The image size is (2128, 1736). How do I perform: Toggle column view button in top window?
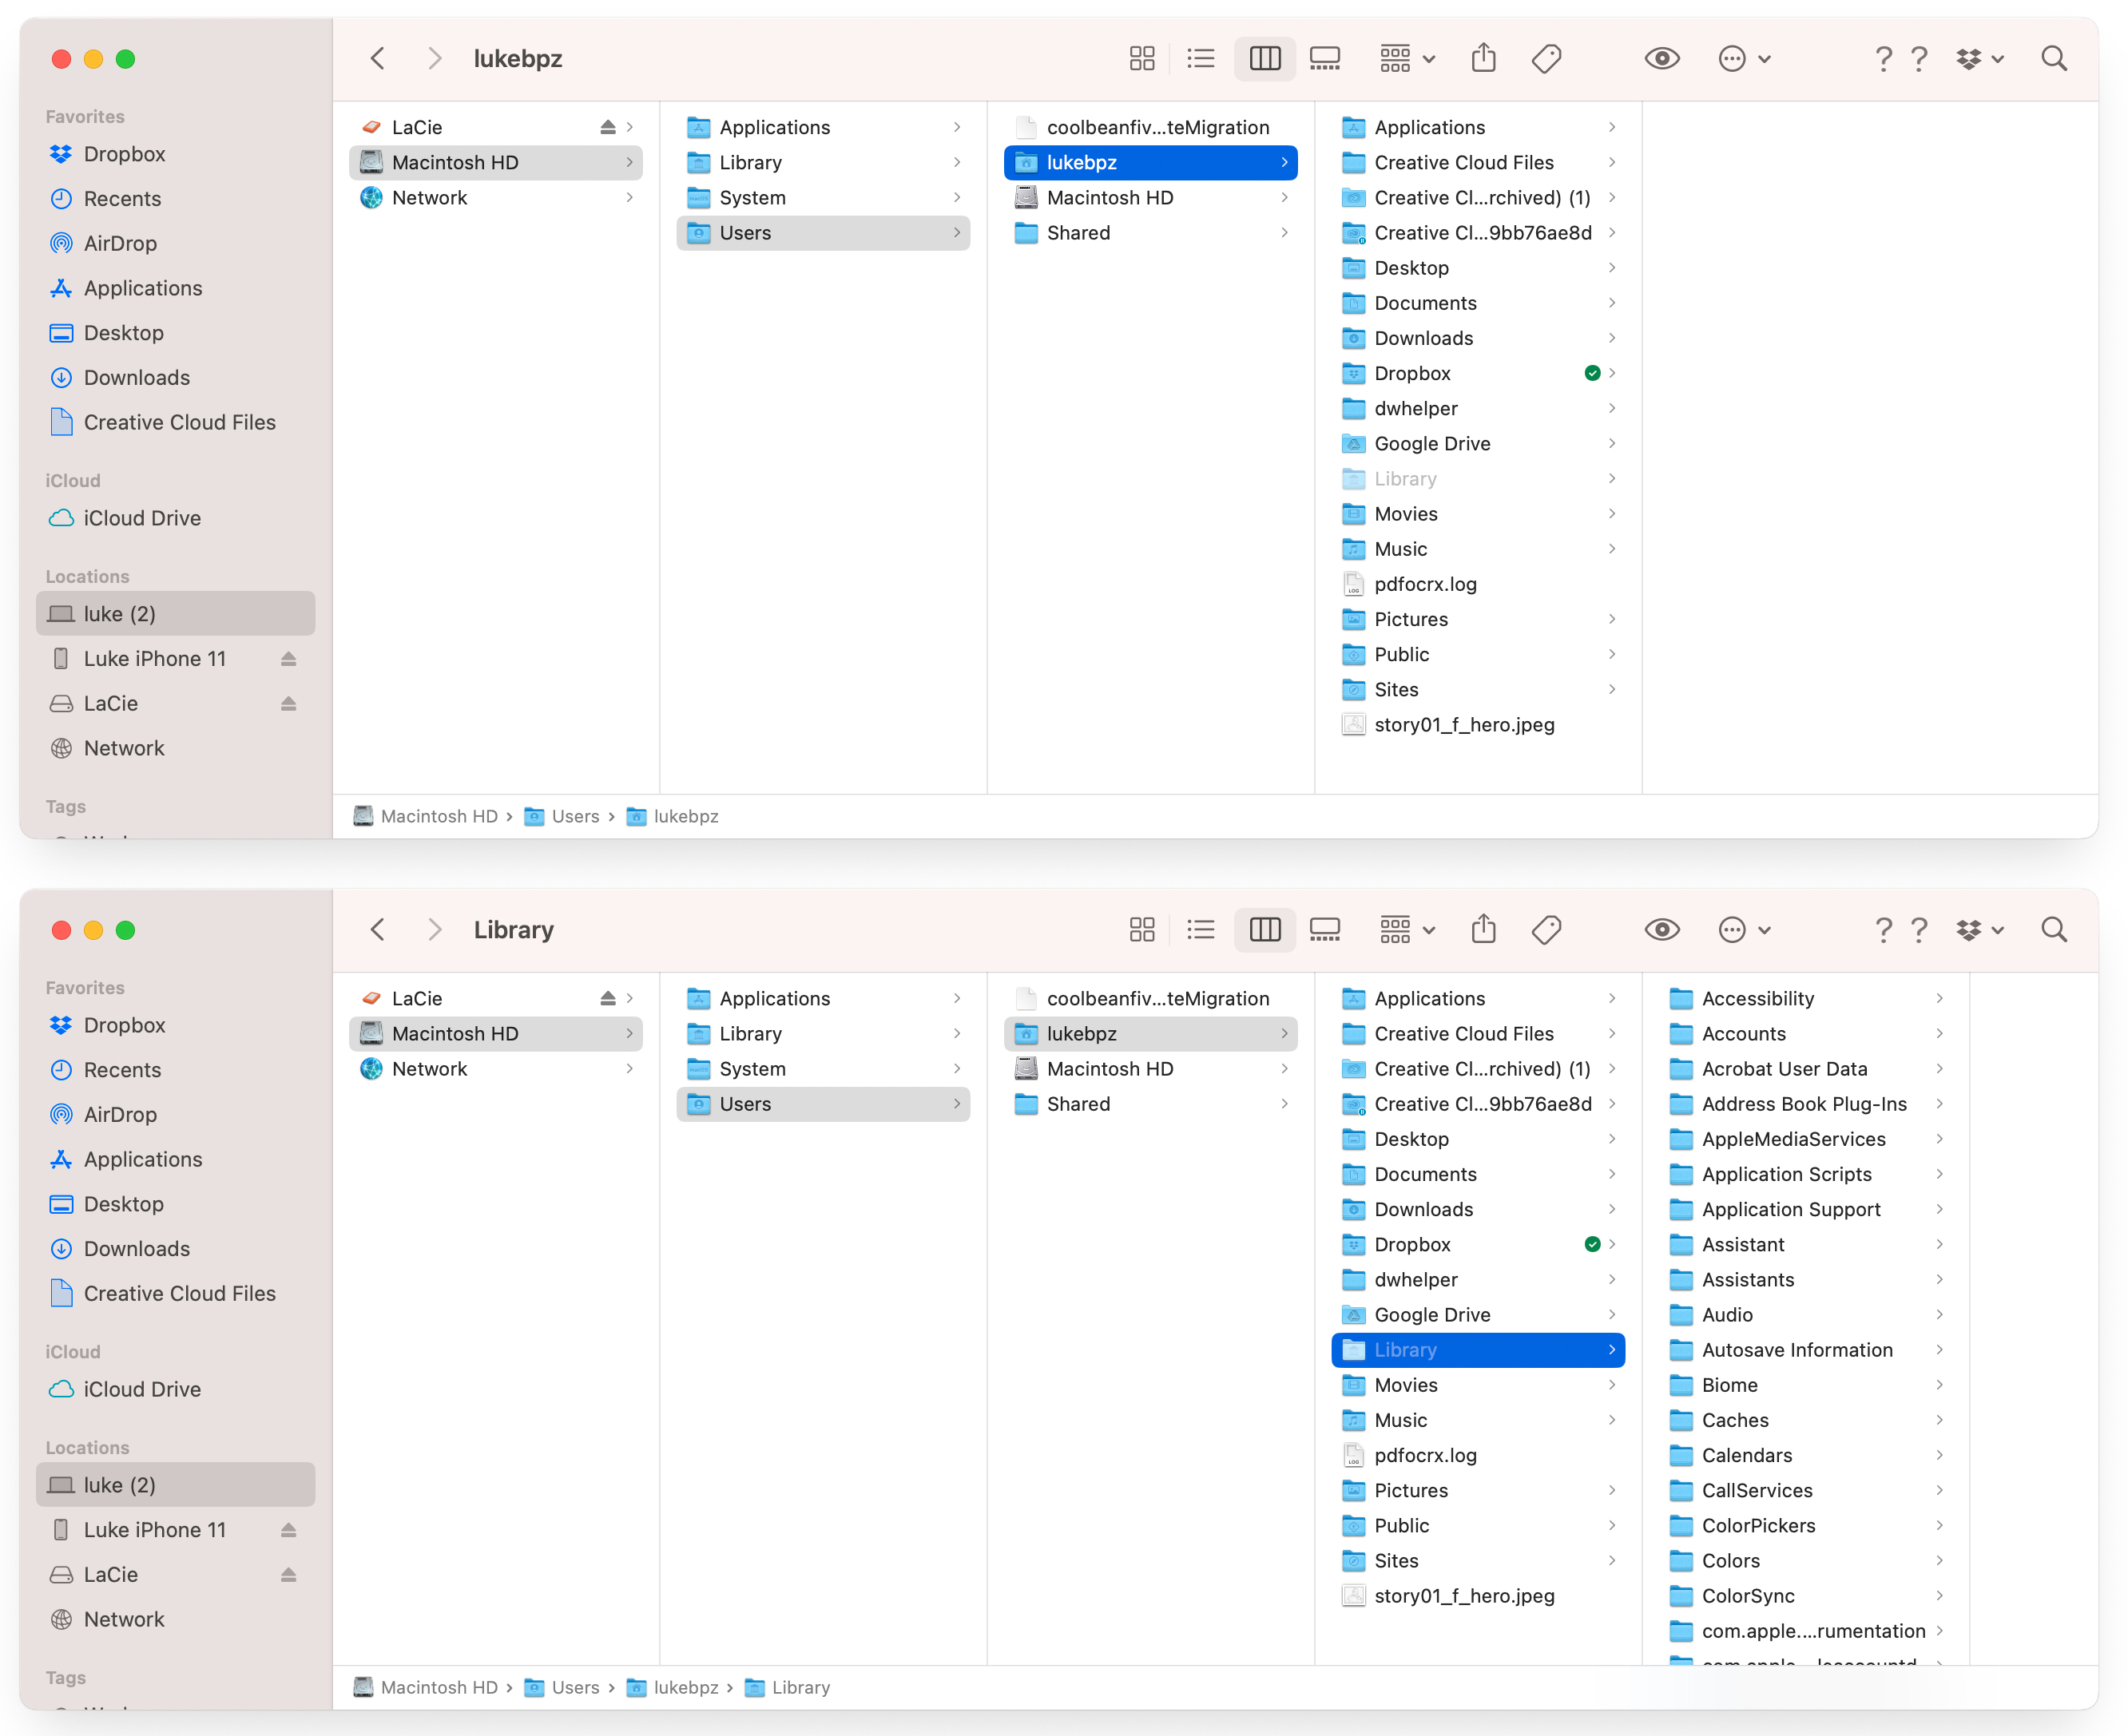point(1264,58)
